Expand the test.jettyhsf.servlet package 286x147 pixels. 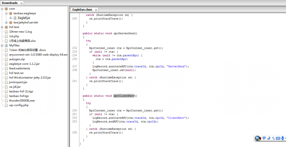[6, 23]
